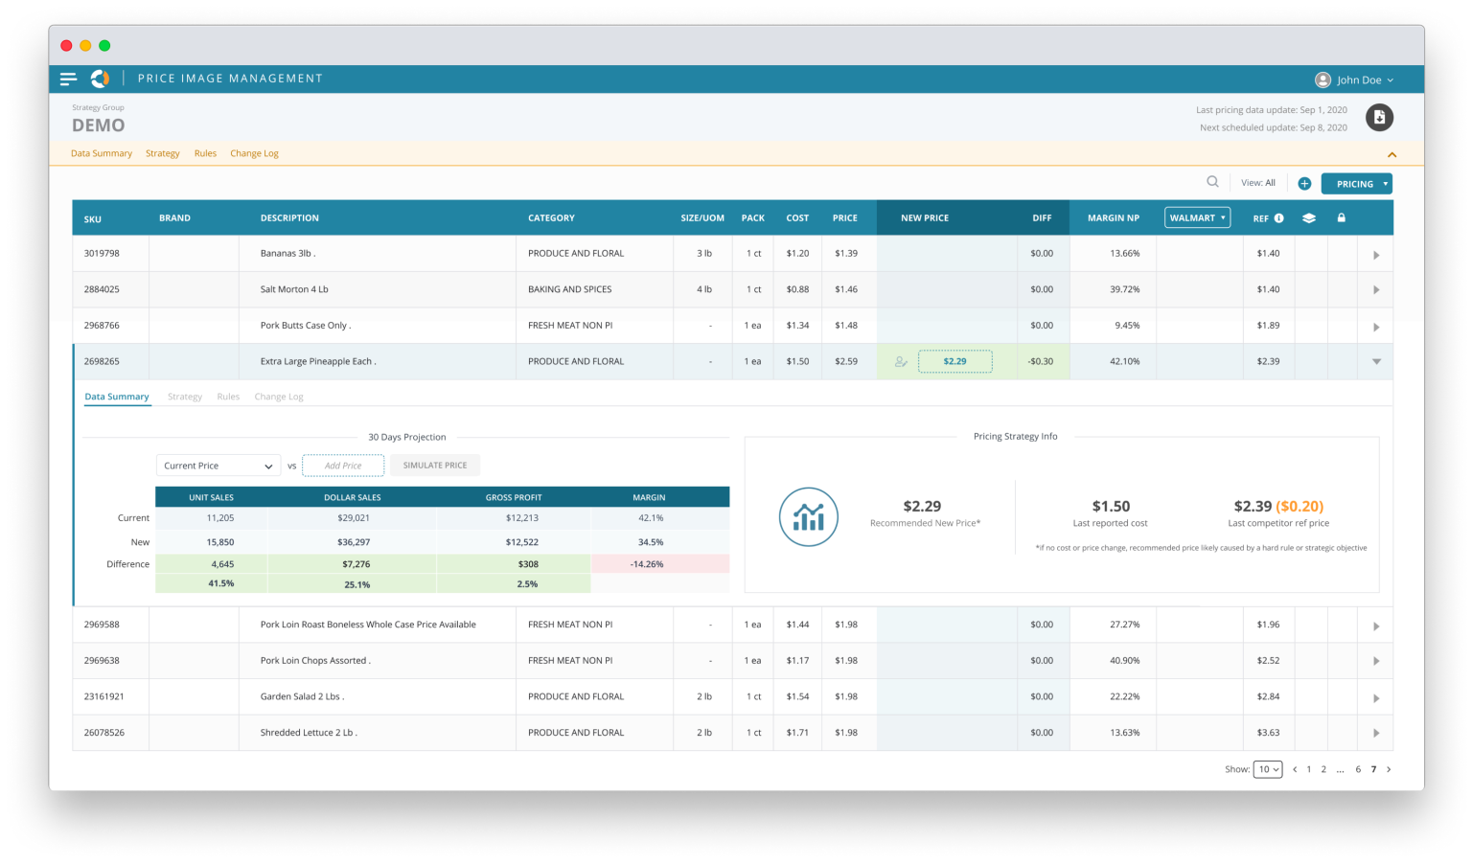Click the SIMULATE PRICE button
The image size is (1472, 865).
435,466
